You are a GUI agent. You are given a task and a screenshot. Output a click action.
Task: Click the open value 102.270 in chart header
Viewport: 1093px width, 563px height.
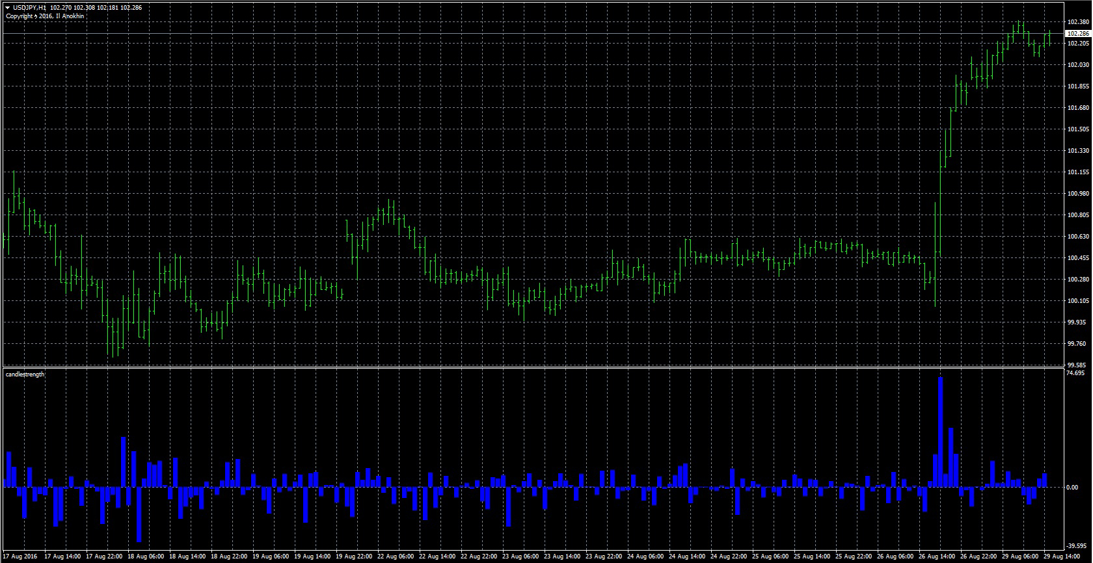(61, 8)
